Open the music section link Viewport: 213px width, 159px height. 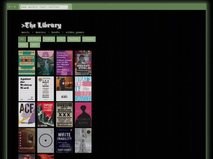click(x=25, y=32)
